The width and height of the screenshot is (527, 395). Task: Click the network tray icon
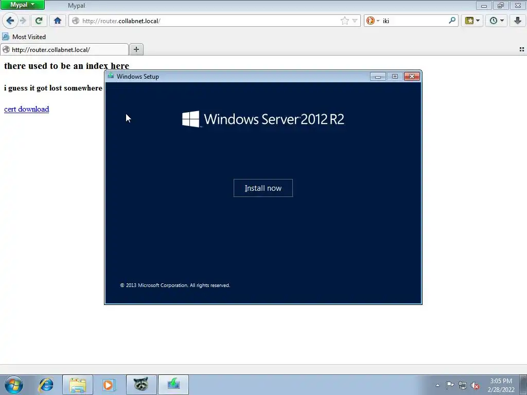(463, 385)
